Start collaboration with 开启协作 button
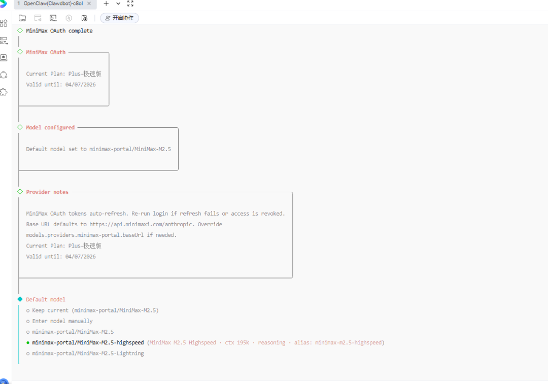The height and width of the screenshot is (384, 548). pos(120,18)
